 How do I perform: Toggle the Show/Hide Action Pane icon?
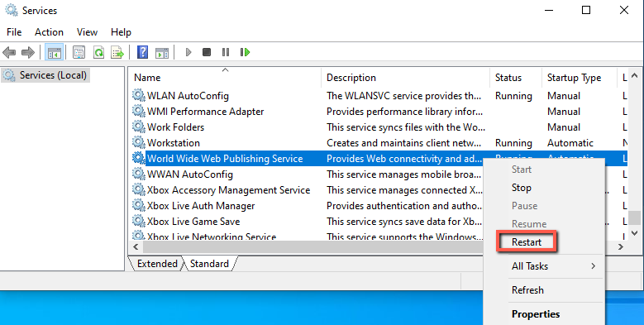162,52
